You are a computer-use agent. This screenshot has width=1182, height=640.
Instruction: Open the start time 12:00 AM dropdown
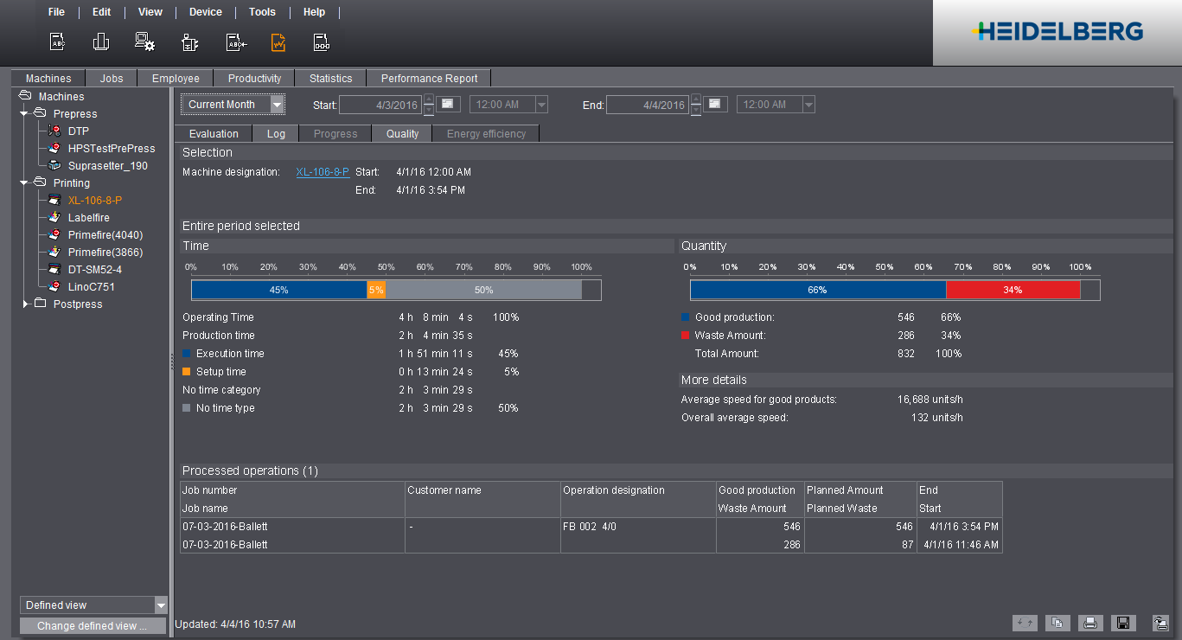click(540, 104)
